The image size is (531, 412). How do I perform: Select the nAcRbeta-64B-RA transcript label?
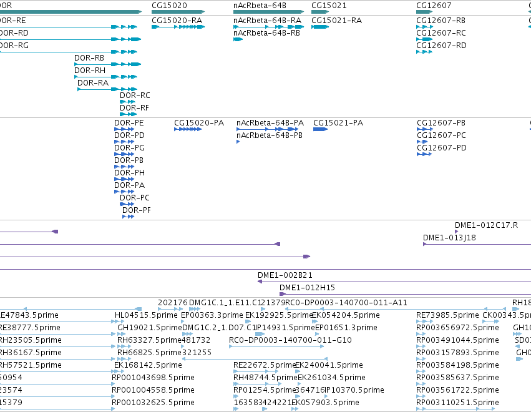(x=267, y=21)
